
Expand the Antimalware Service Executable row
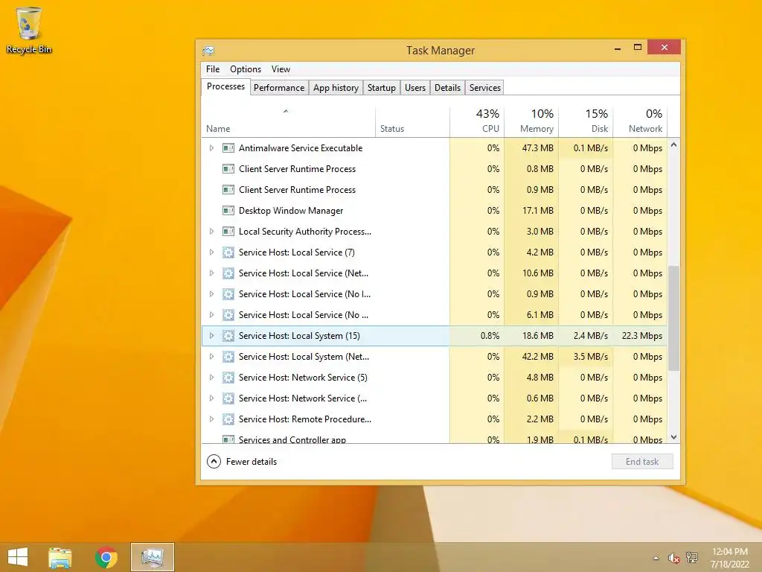pos(211,148)
